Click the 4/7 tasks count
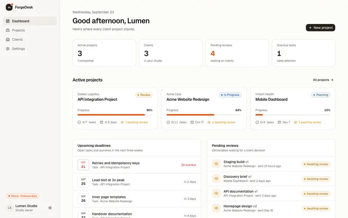 (x=89, y=122)
